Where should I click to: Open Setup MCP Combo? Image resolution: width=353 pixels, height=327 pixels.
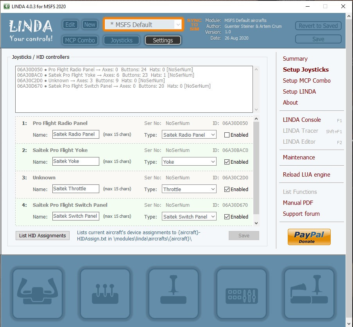click(x=306, y=81)
